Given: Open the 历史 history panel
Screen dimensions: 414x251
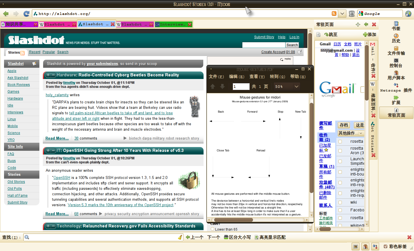Looking at the screenshot, I should 396,38.
